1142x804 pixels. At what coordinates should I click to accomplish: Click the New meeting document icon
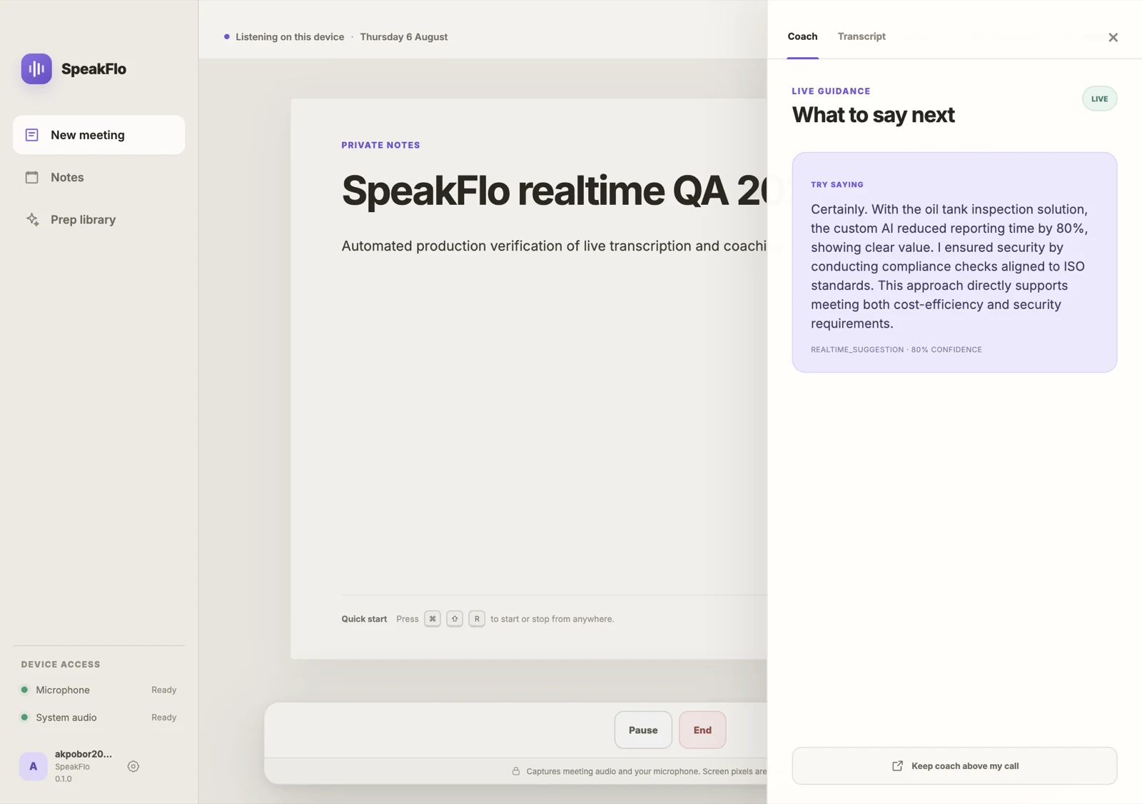point(32,135)
